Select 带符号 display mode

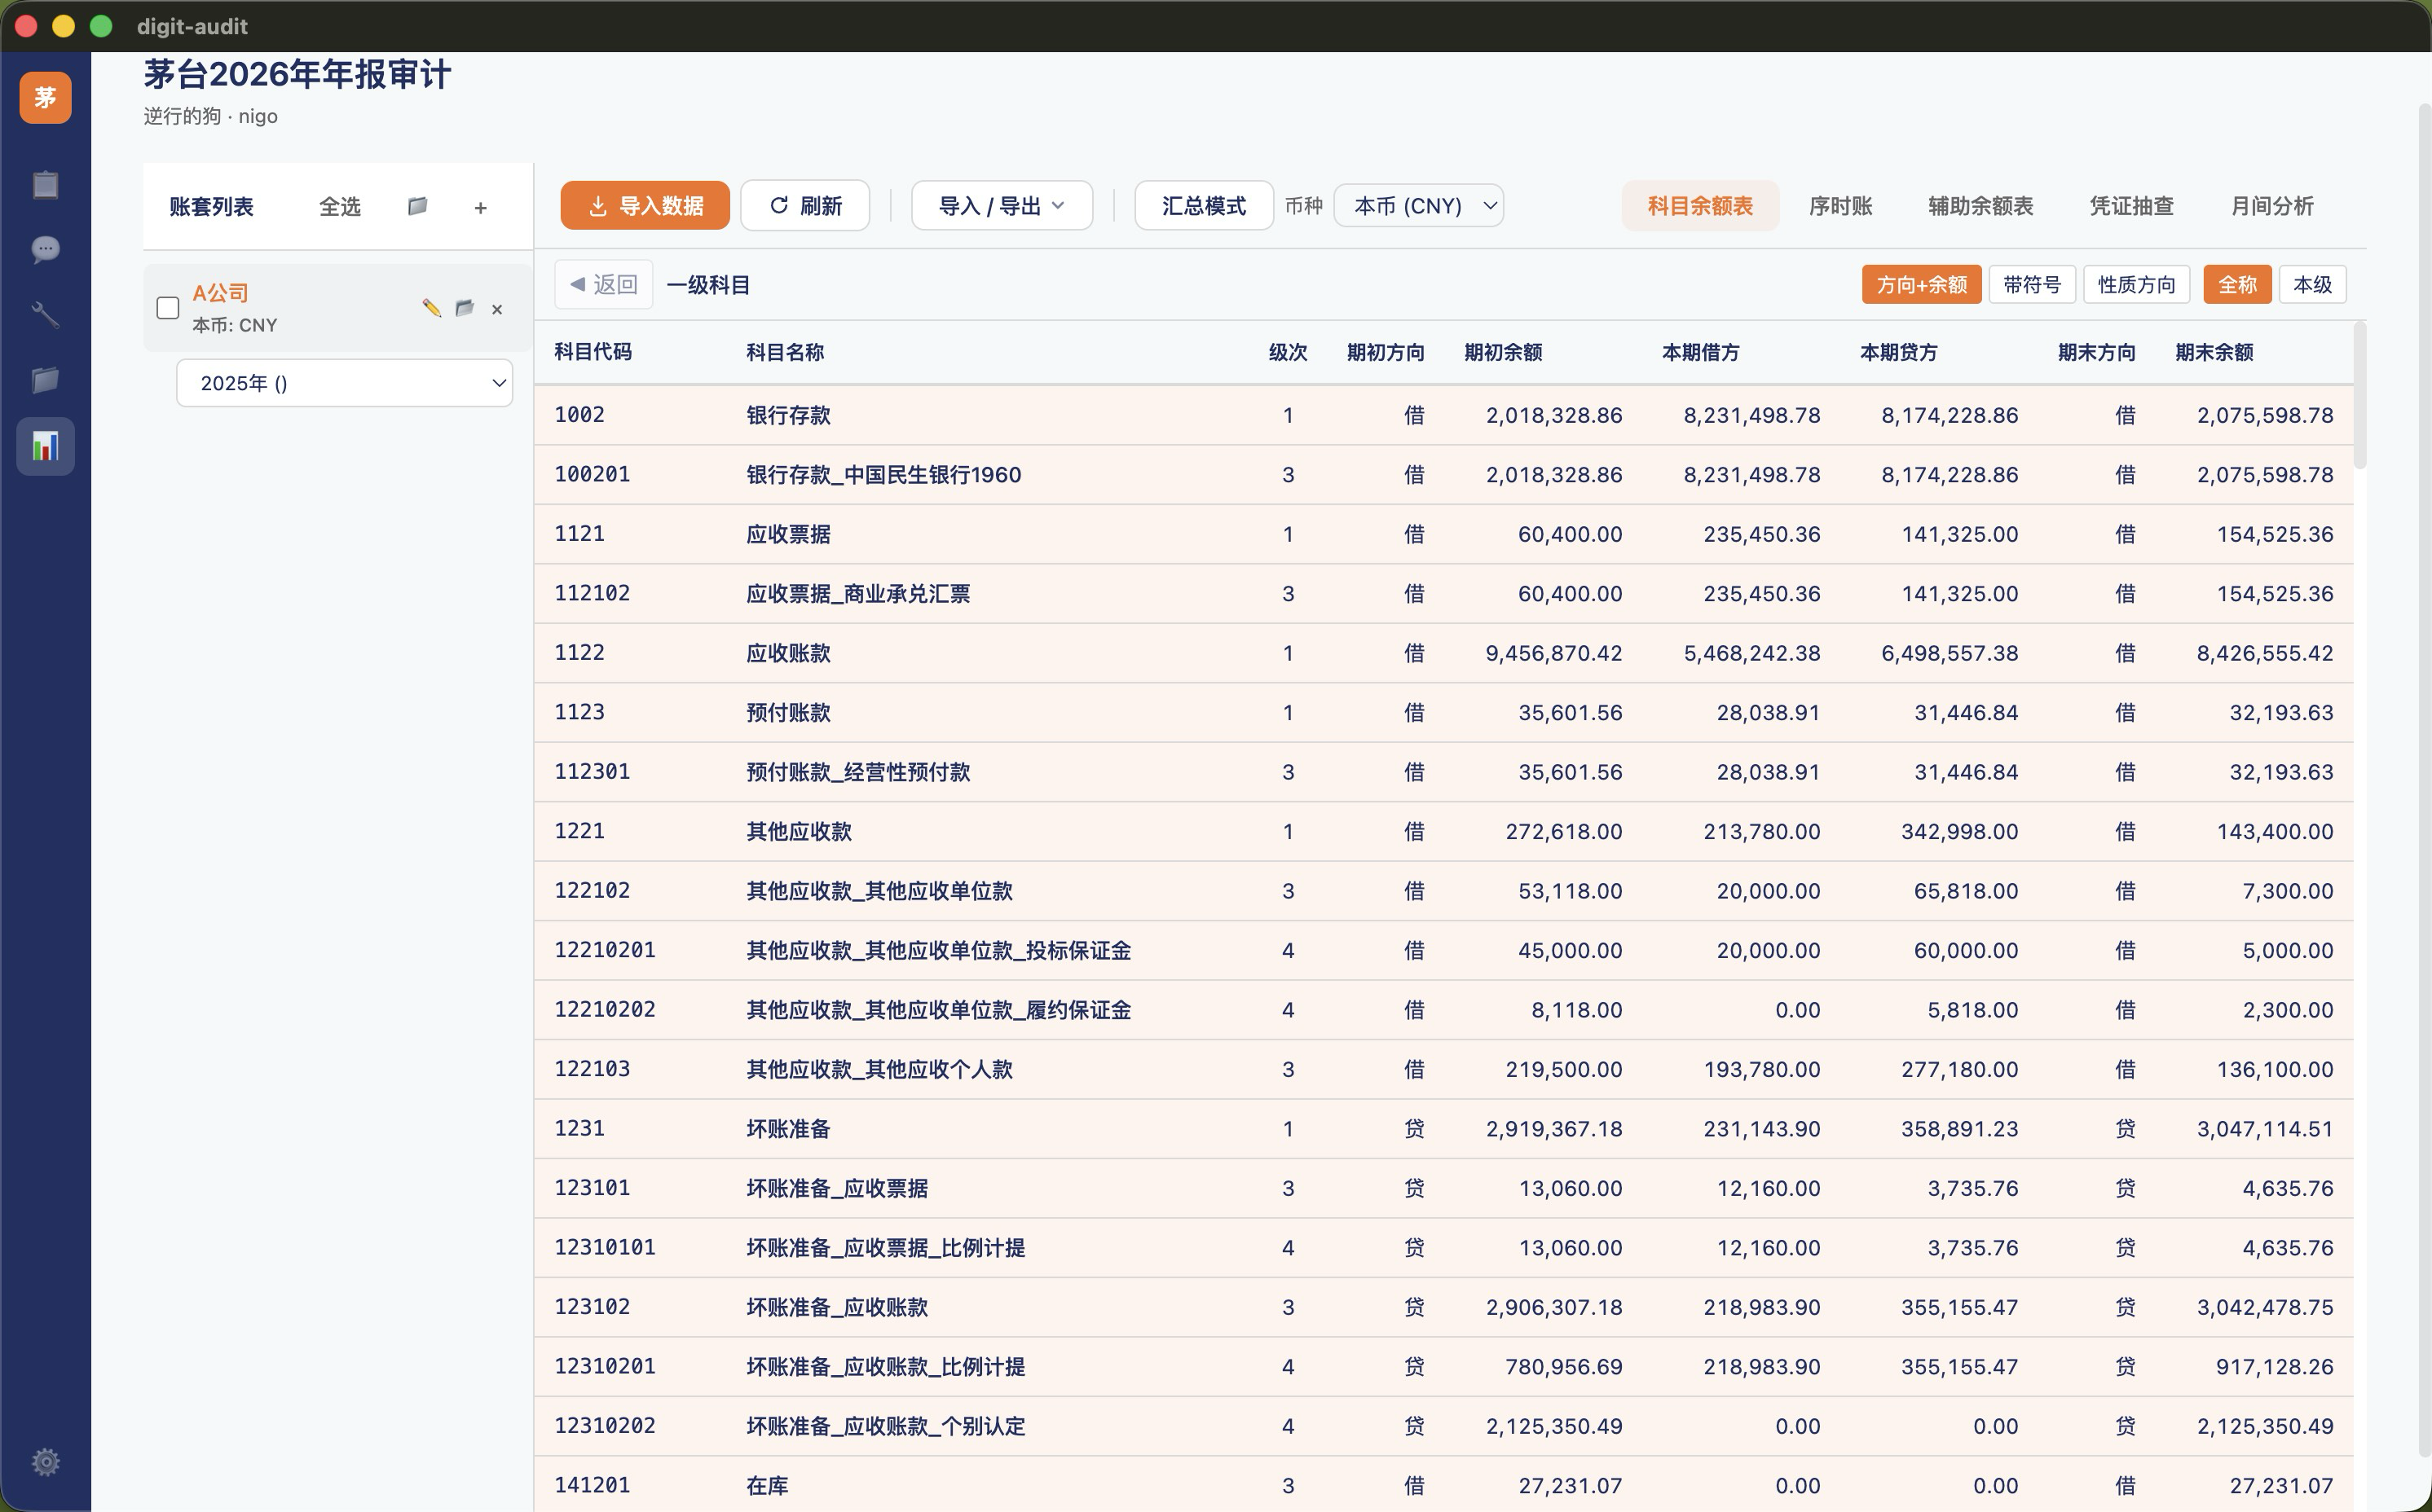pyautogui.click(x=2032, y=285)
